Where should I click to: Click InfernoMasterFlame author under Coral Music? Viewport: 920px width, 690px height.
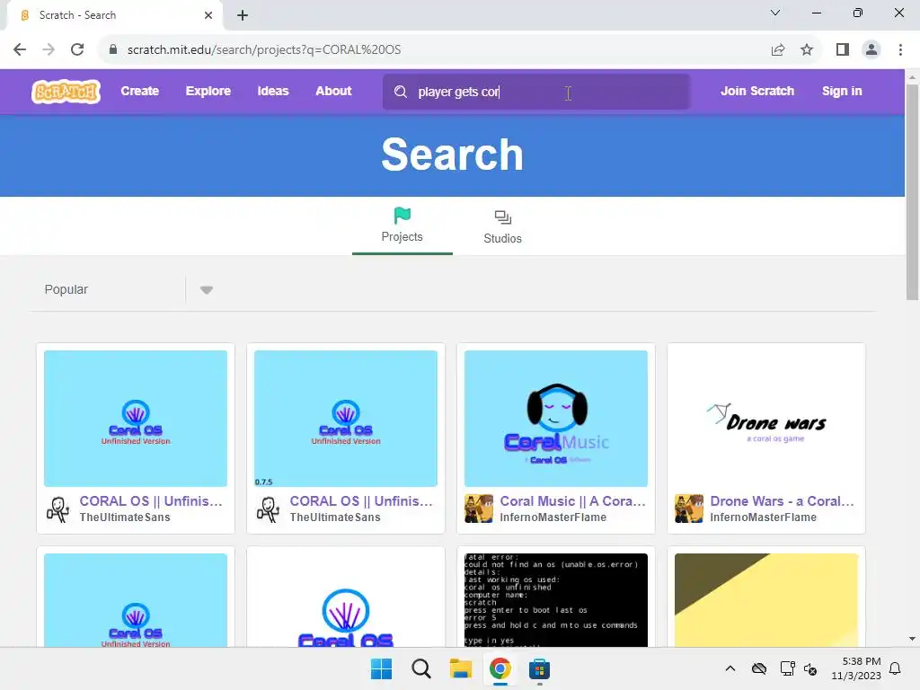click(x=553, y=517)
